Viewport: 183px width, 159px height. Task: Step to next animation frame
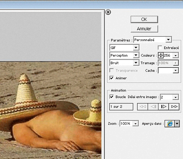click(164, 107)
